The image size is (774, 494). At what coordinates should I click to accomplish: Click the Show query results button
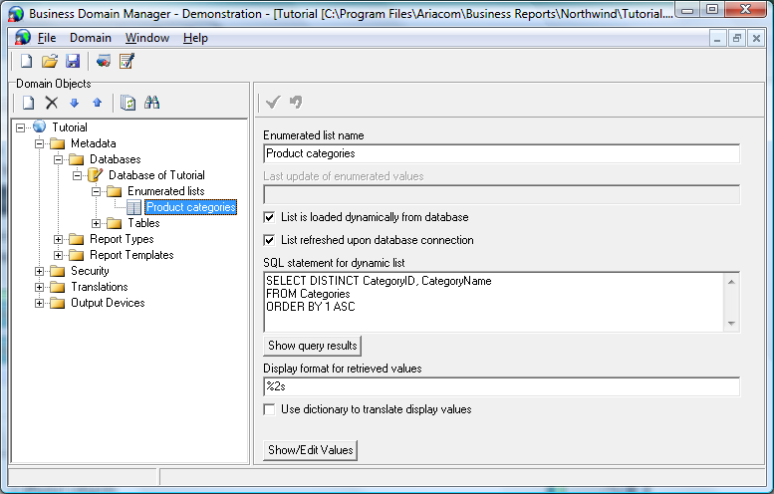click(312, 346)
